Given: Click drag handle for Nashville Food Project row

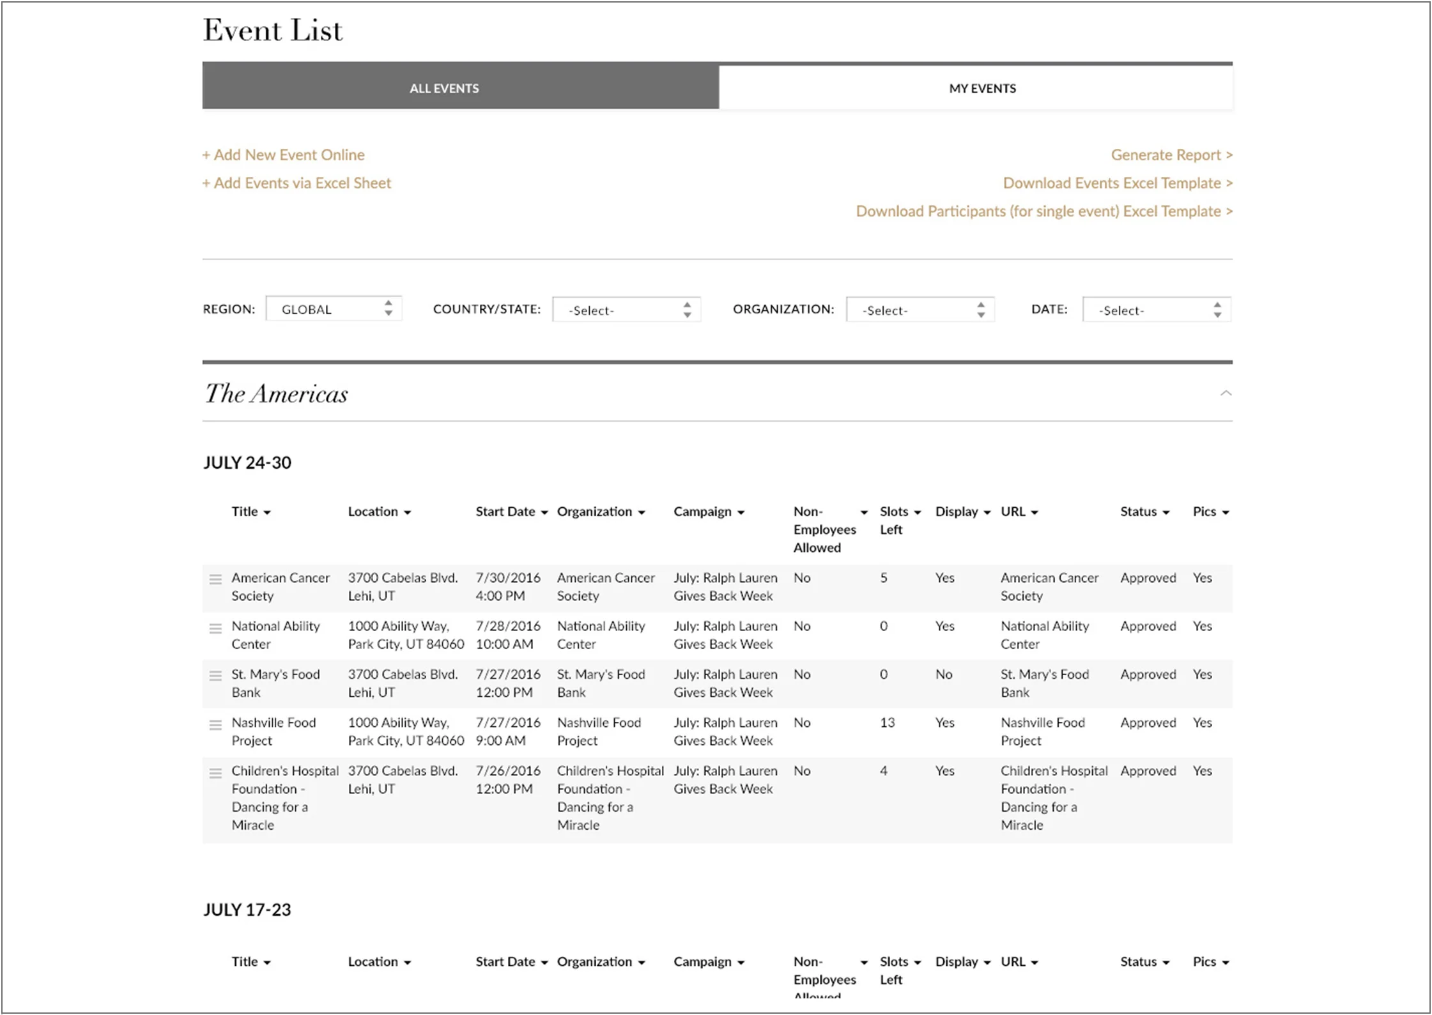Looking at the screenshot, I should pos(215,724).
